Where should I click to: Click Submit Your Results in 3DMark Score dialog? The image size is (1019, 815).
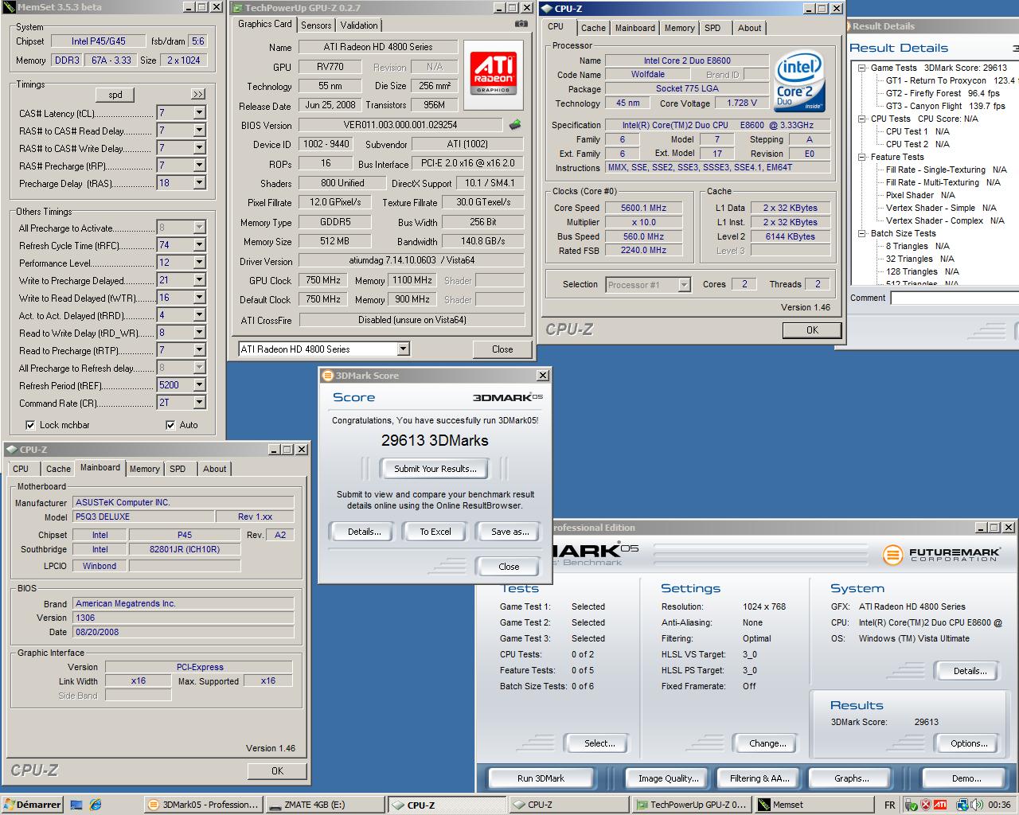(x=435, y=469)
